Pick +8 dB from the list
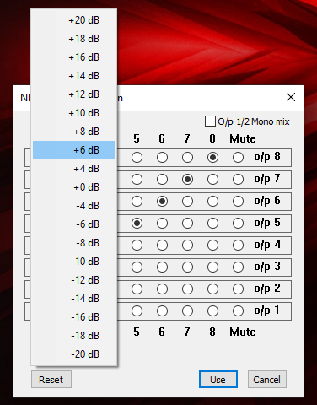This screenshot has height=405, width=317. [73, 132]
